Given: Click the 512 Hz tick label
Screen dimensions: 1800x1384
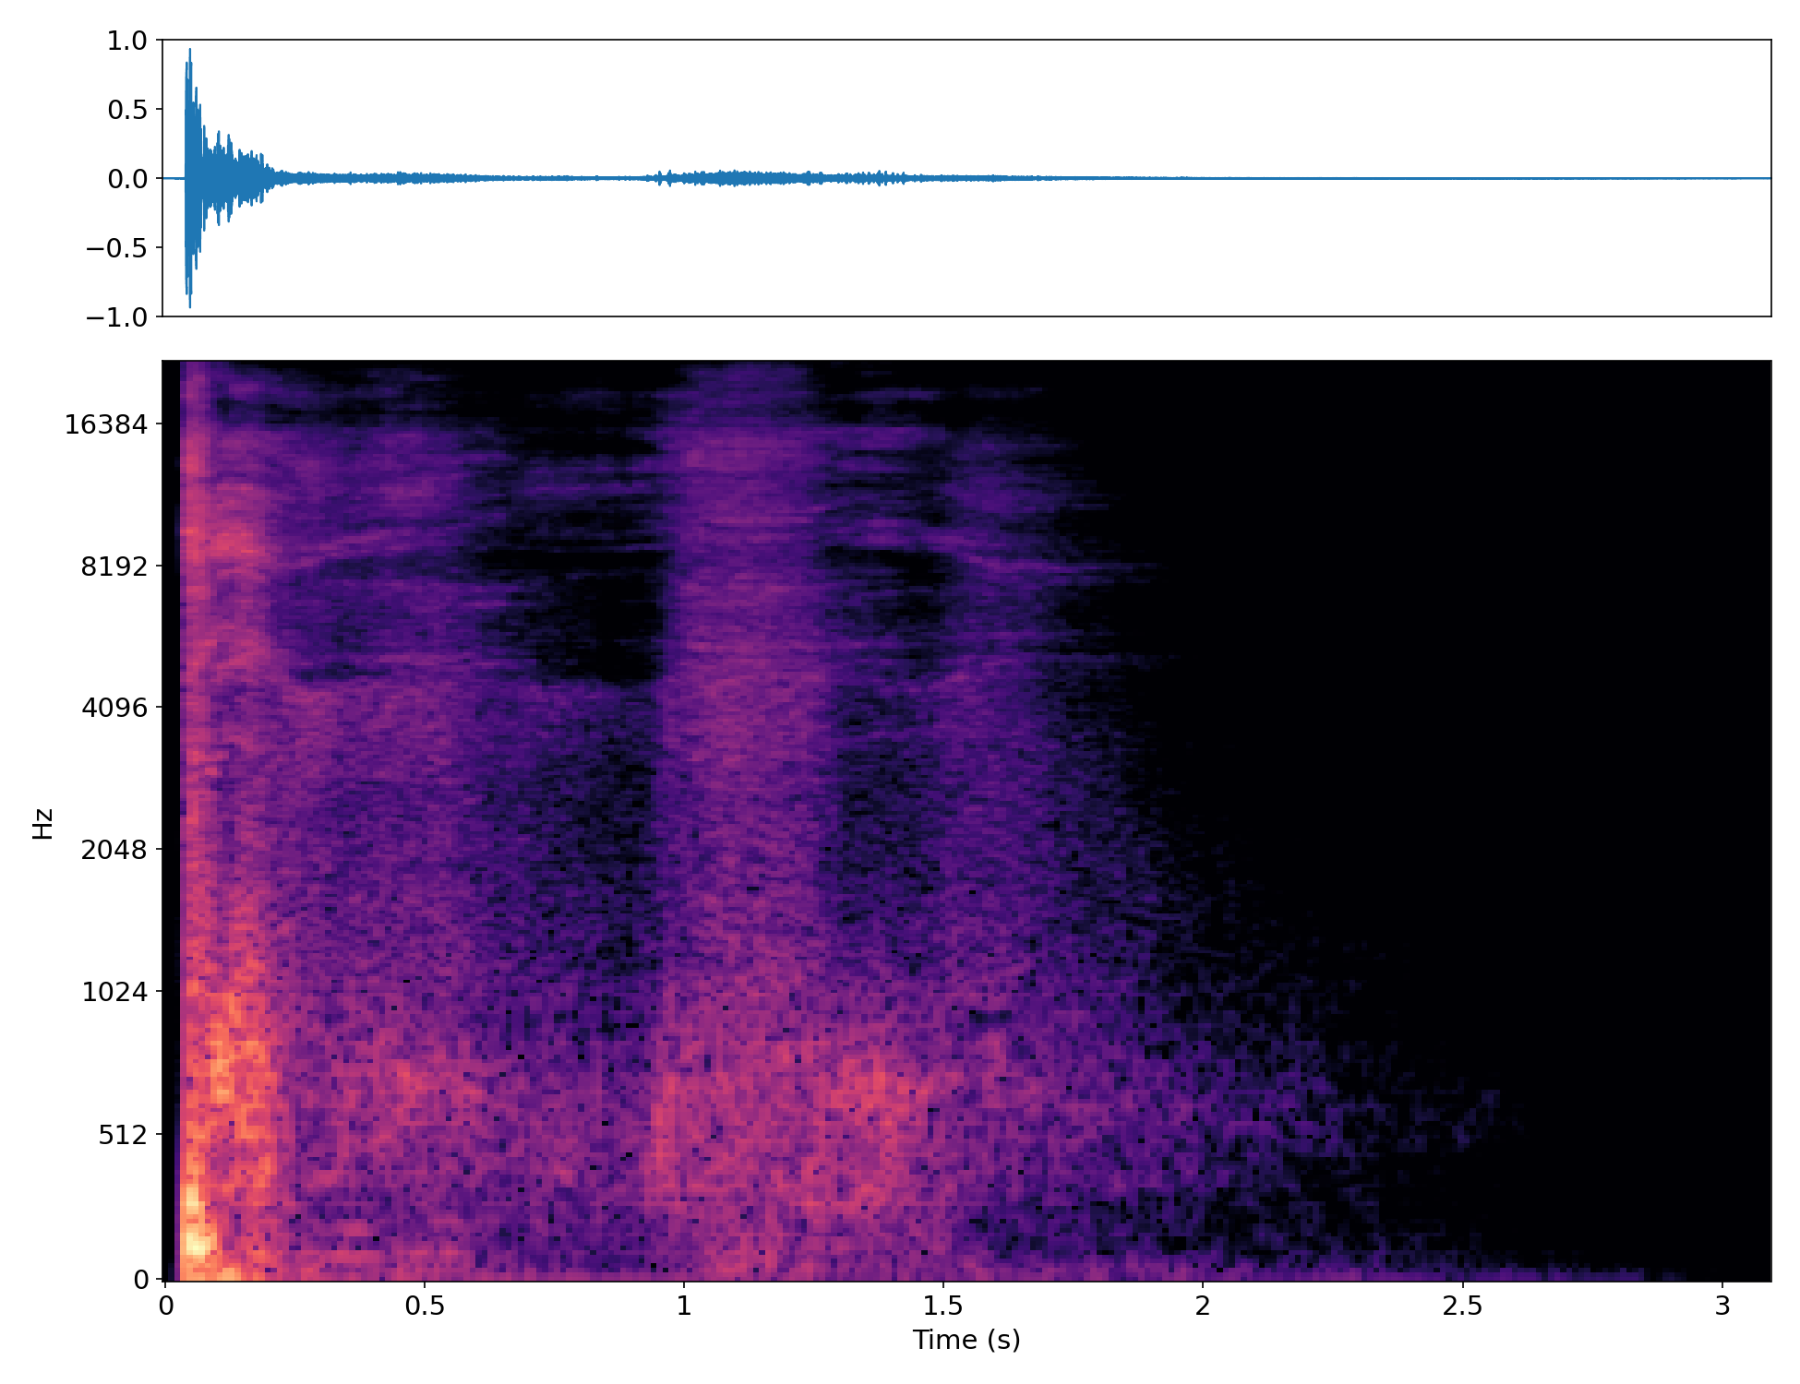Looking at the screenshot, I should click(x=123, y=1135).
